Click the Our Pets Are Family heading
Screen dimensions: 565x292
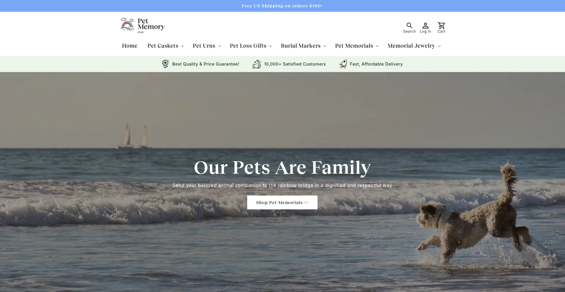pos(282,167)
